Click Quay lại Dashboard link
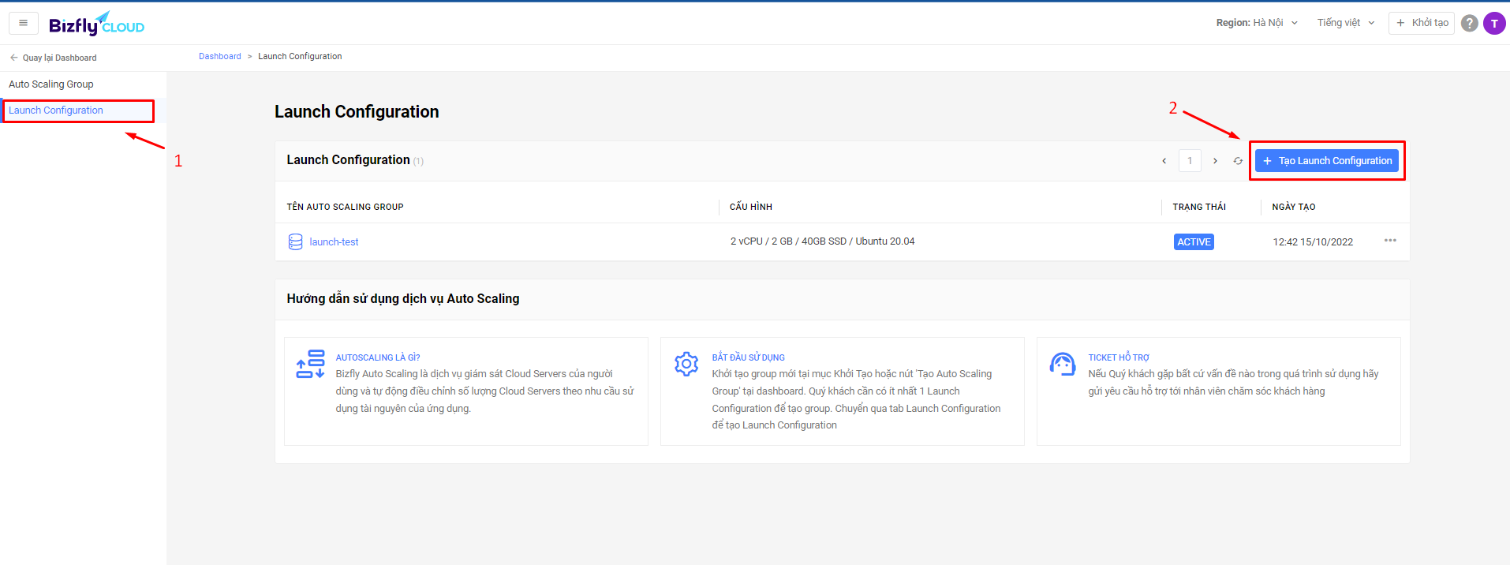Screen dimensions: 1510x565 (x=60, y=58)
